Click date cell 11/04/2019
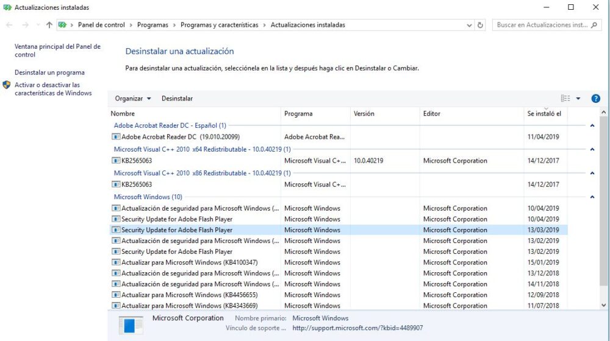 (x=543, y=137)
